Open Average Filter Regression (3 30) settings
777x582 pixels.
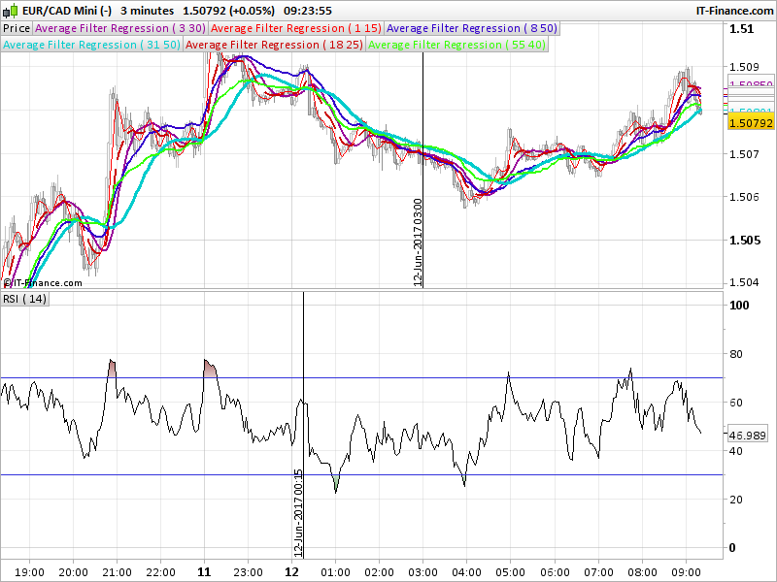[x=120, y=28]
